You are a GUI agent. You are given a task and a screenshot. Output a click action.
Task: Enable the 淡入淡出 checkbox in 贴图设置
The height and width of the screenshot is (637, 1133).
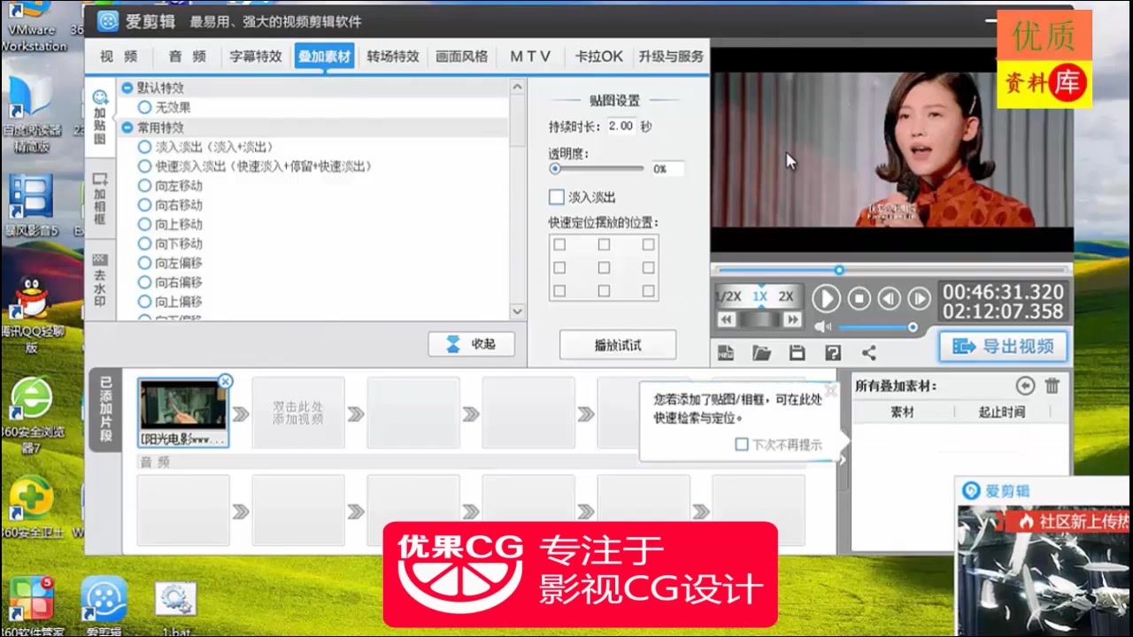tap(557, 196)
